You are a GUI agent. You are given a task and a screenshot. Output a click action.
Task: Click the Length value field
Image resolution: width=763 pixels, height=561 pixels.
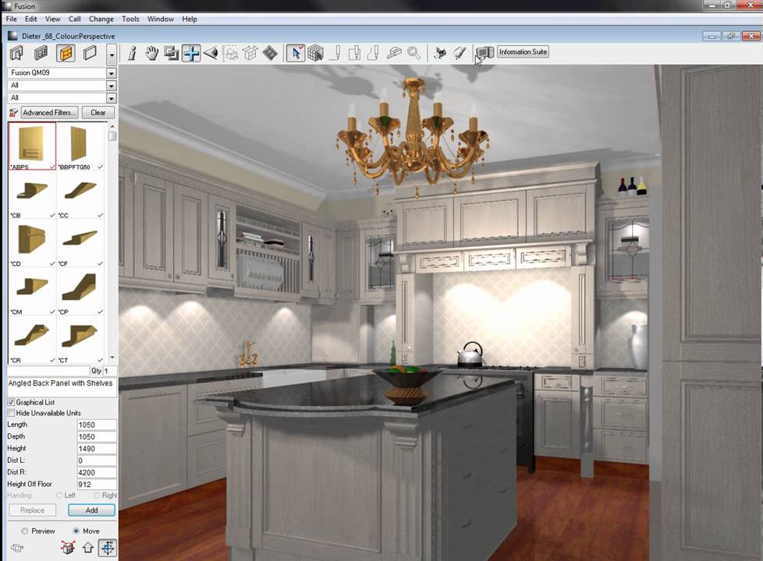click(x=97, y=425)
